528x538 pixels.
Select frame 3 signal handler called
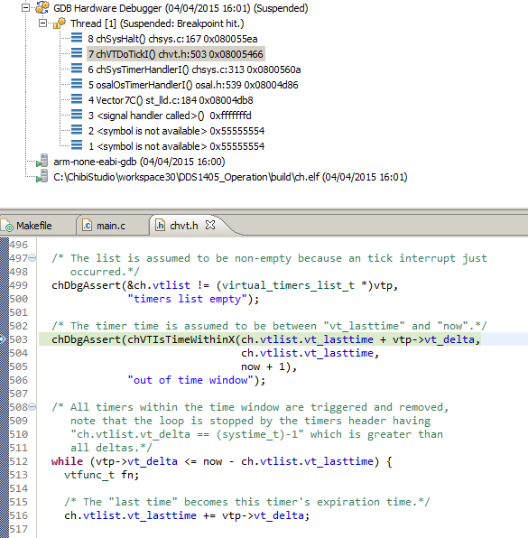pyautogui.click(x=170, y=116)
